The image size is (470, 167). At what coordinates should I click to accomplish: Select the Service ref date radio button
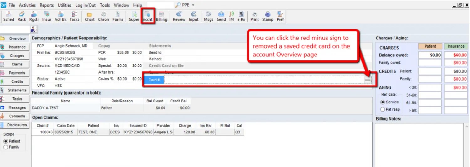coord(383,102)
